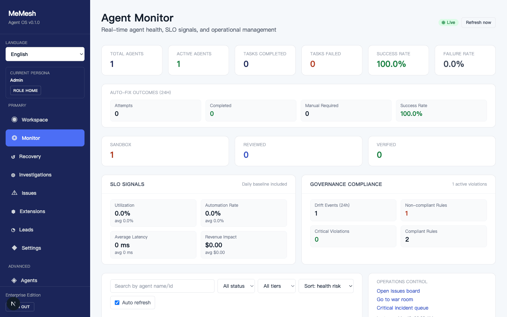Follow the Open issues board link

[398, 291]
